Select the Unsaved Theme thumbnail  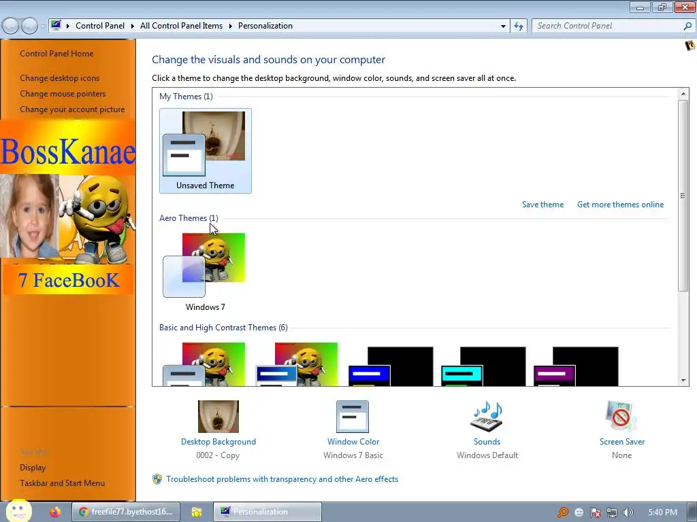[206, 151]
